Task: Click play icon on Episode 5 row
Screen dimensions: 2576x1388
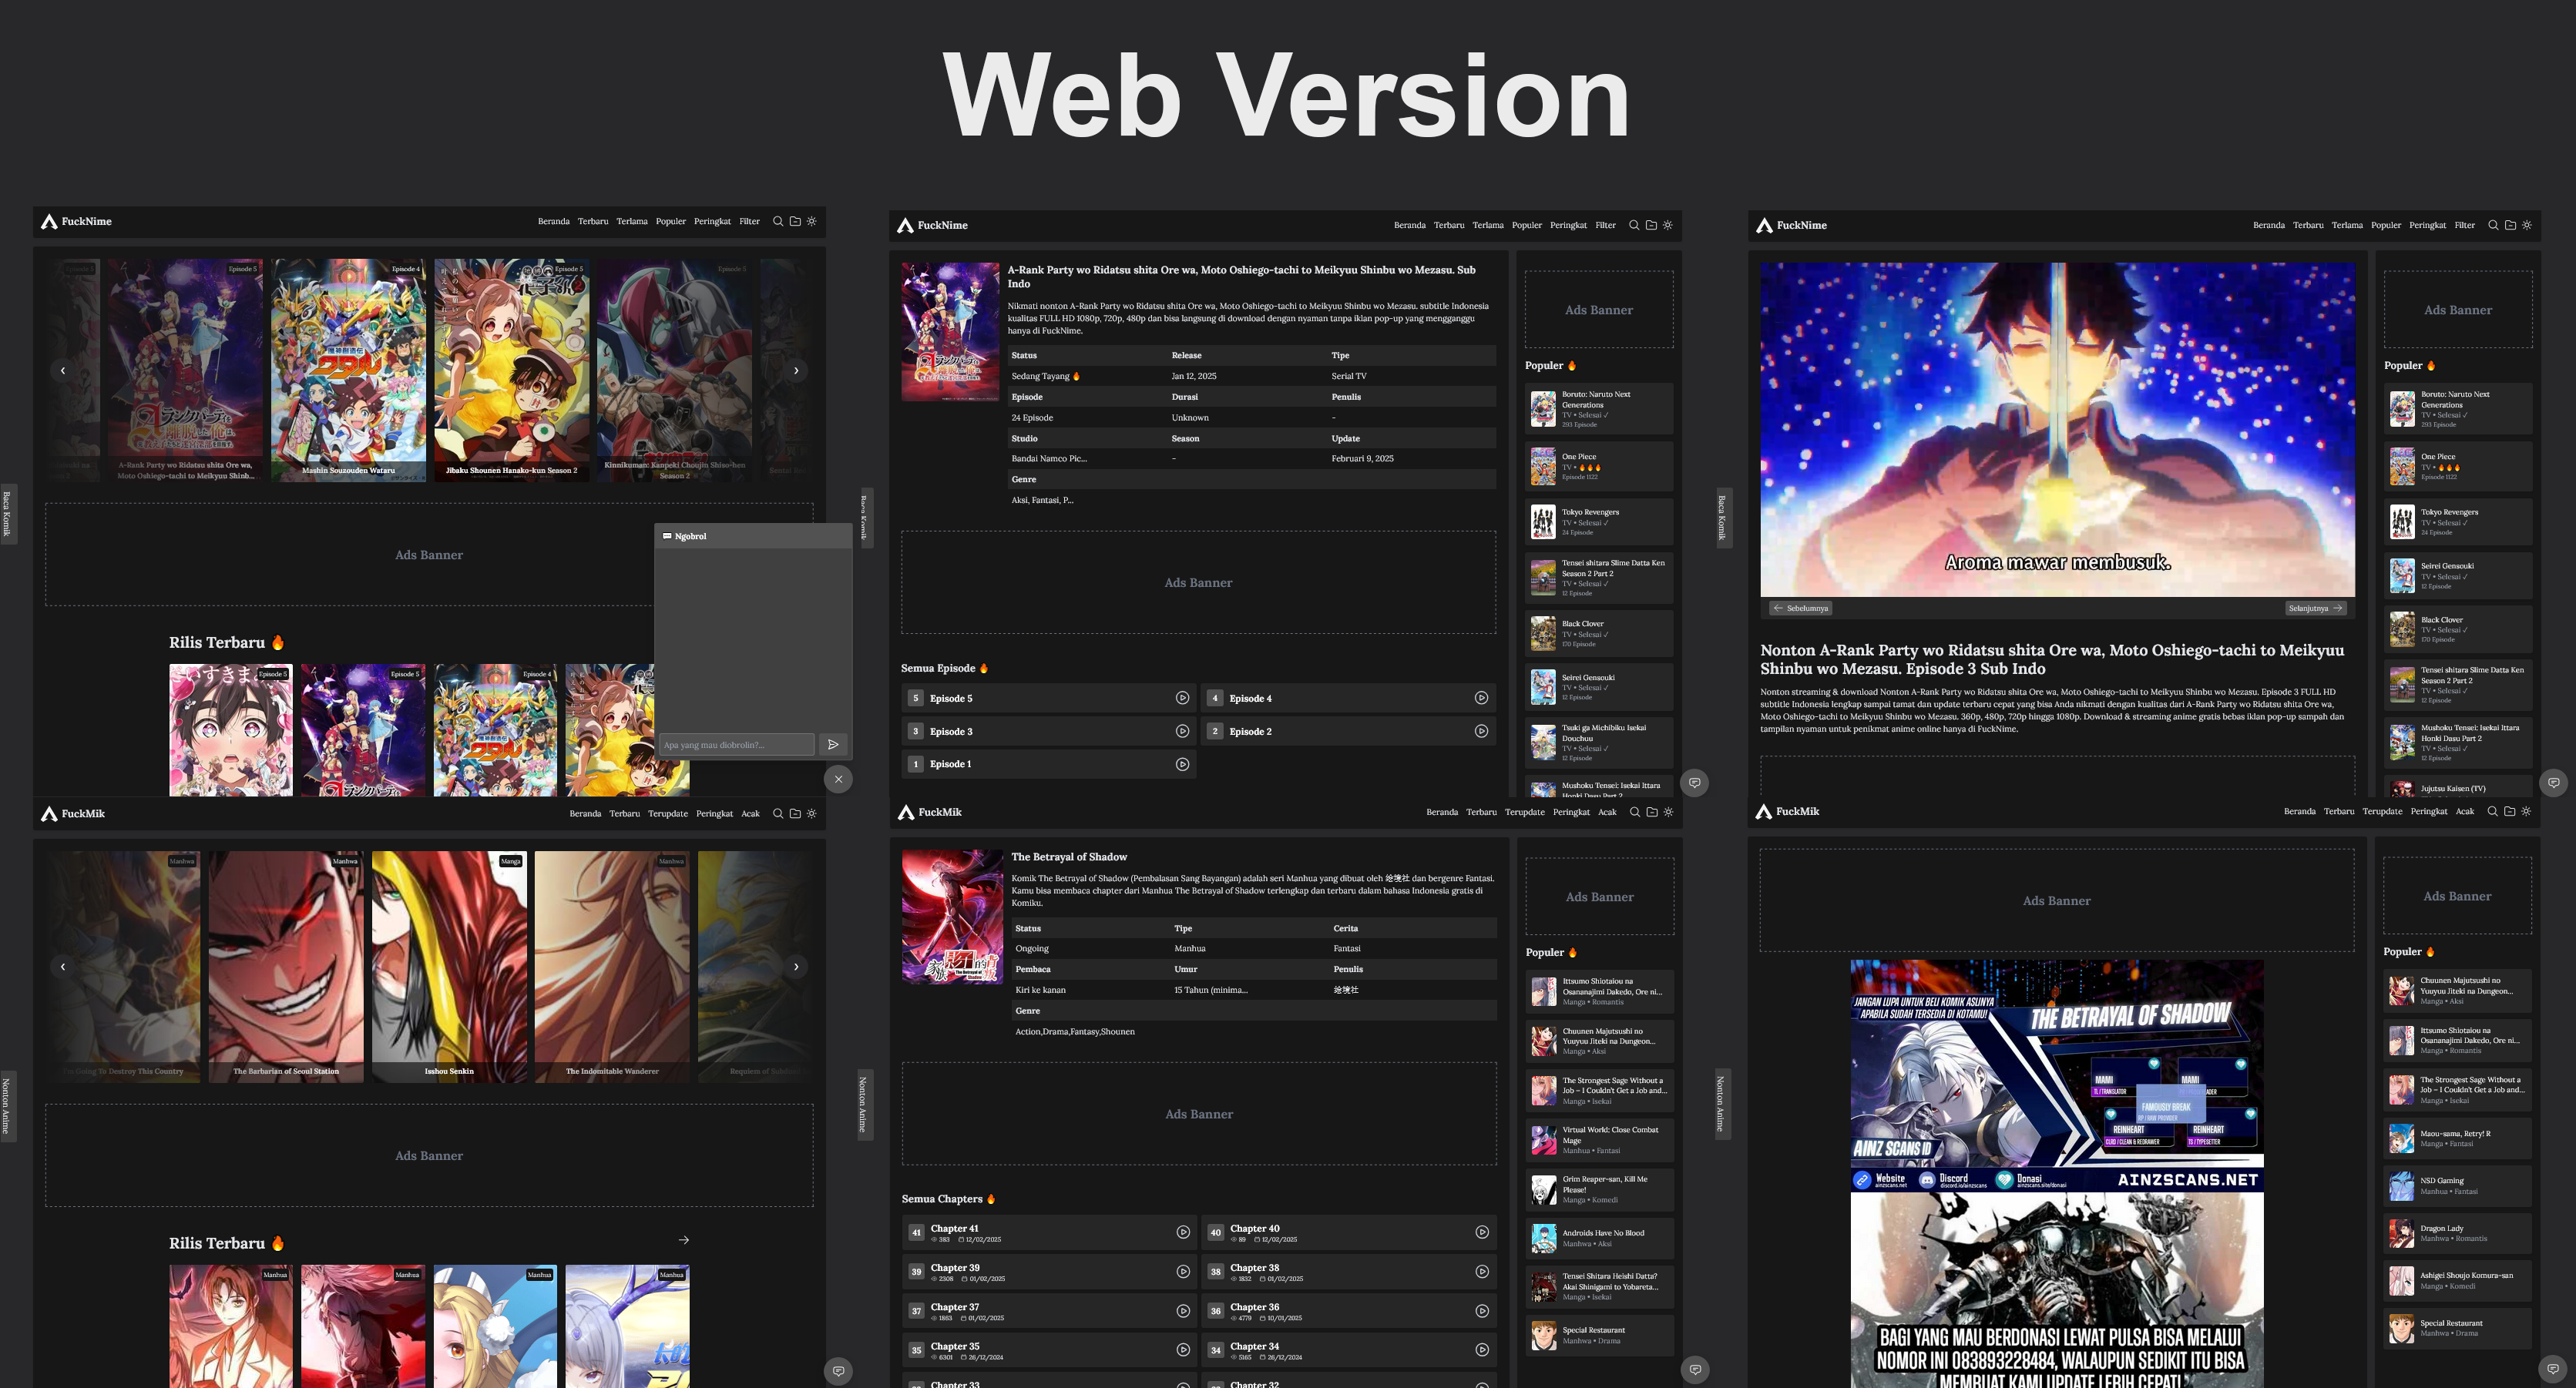Action: [x=1182, y=699]
